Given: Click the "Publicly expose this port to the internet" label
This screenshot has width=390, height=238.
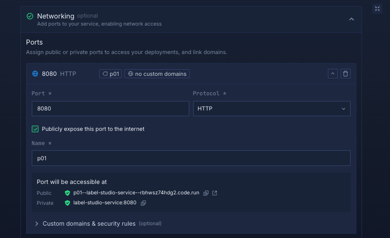Looking at the screenshot, I should 93,129.
